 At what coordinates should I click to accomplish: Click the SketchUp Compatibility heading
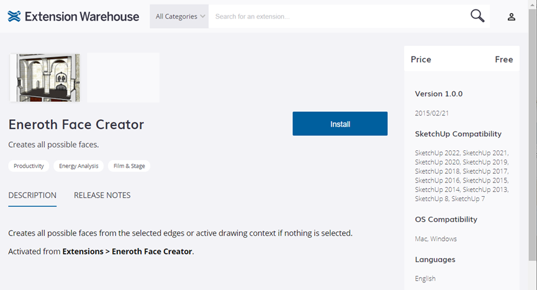(x=458, y=134)
